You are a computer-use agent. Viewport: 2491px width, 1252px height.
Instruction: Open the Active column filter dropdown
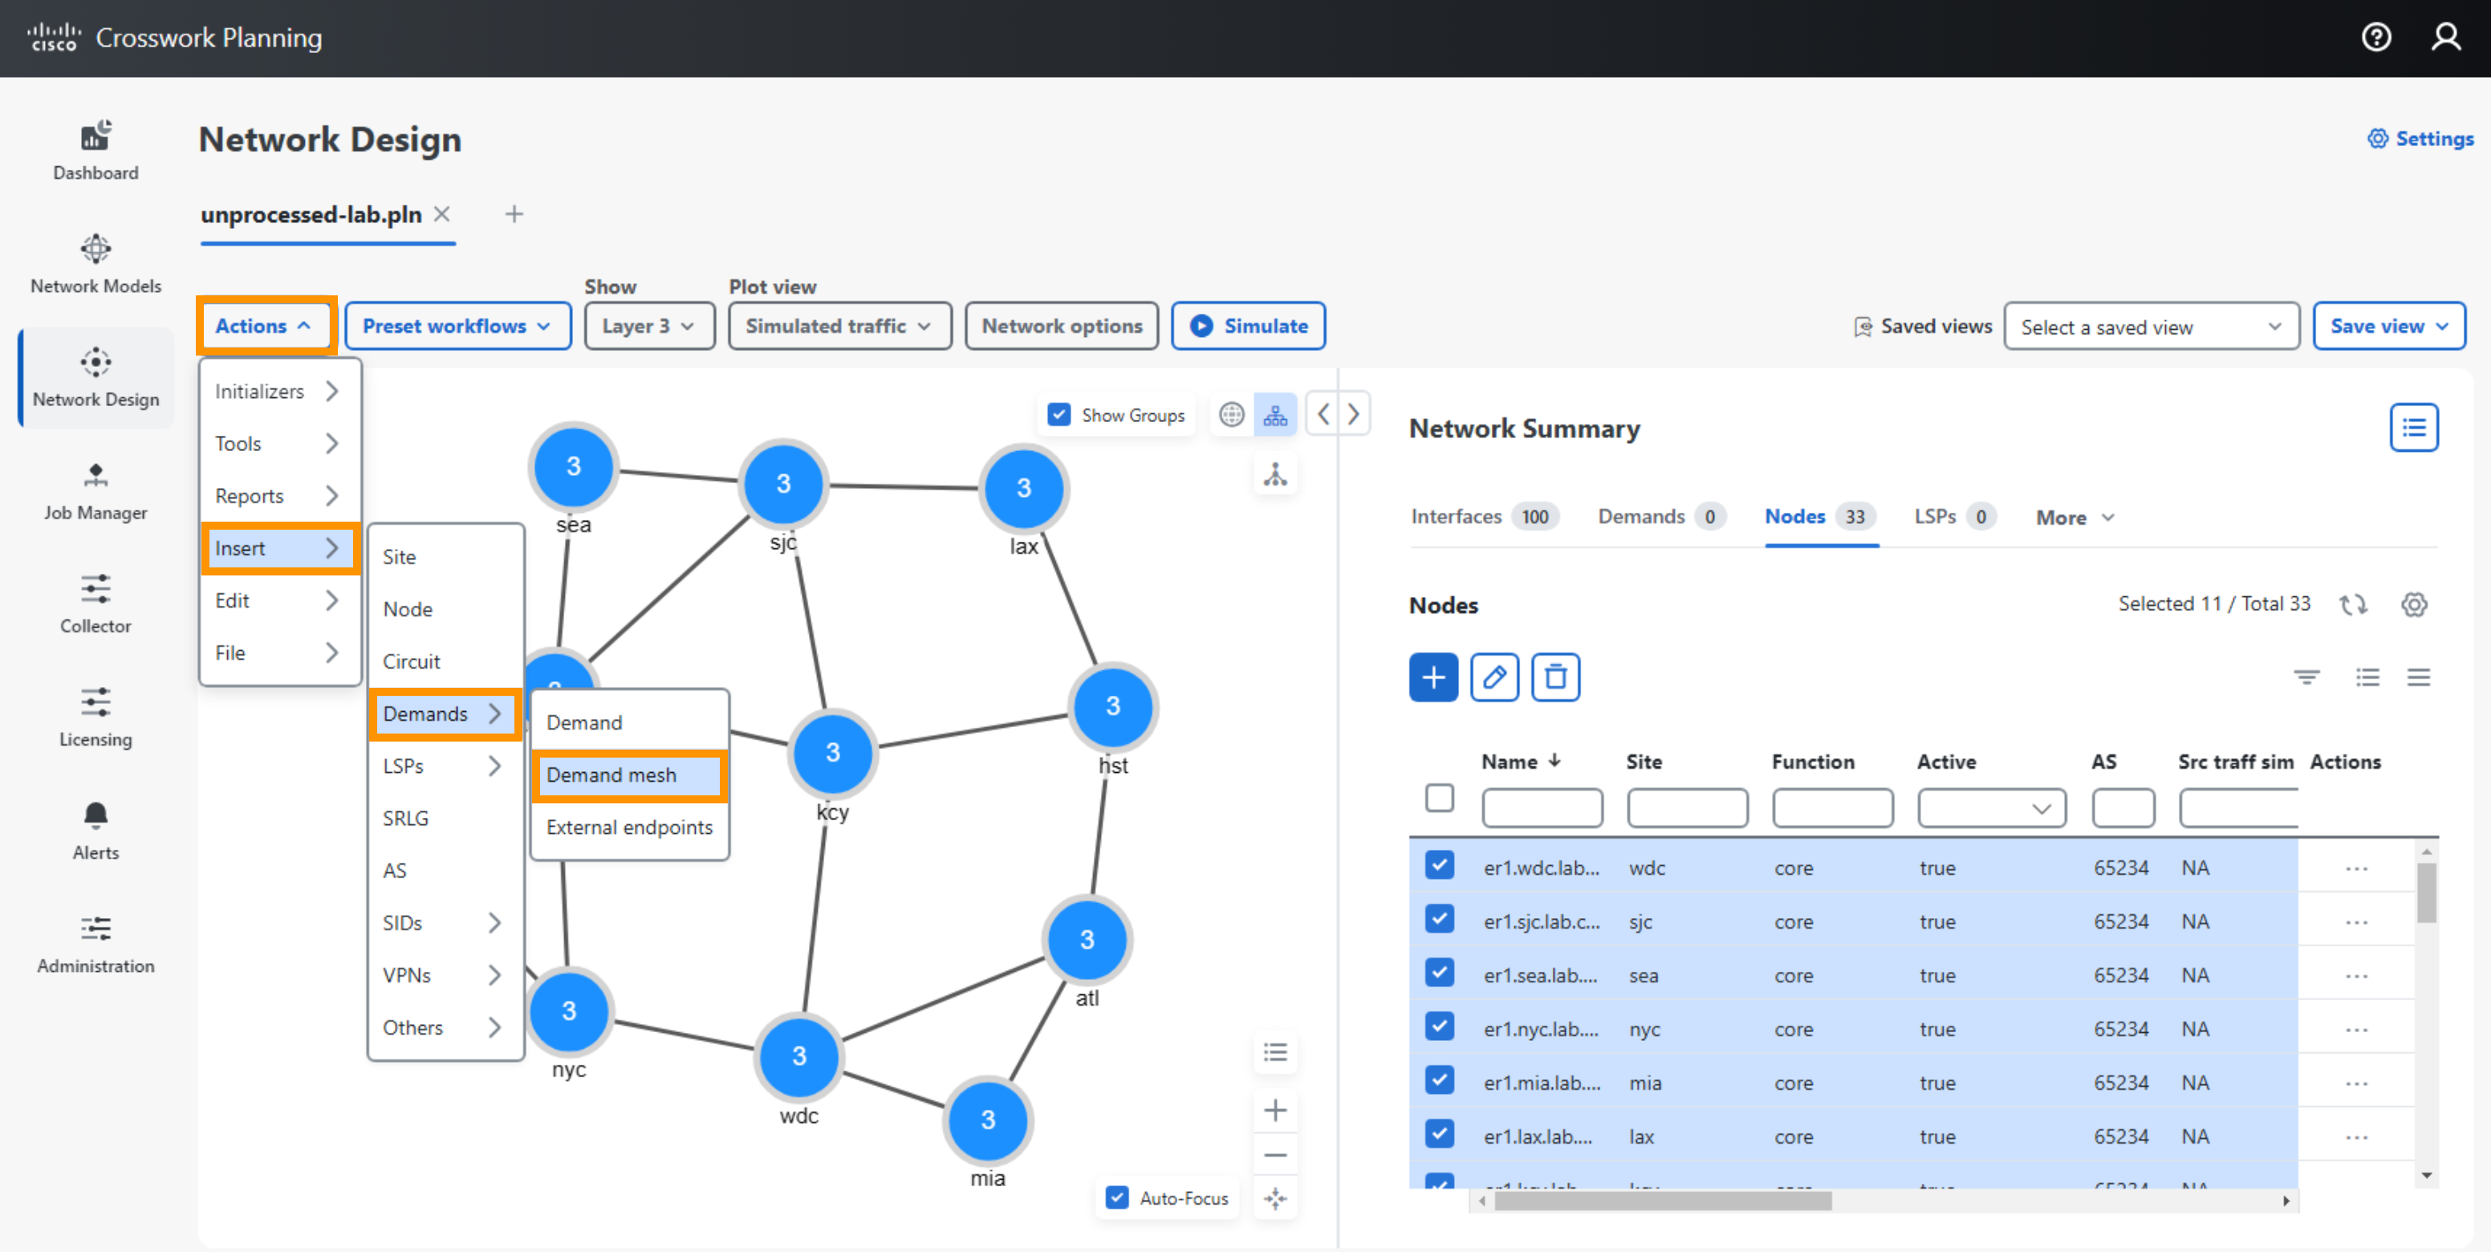(1991, 808)
